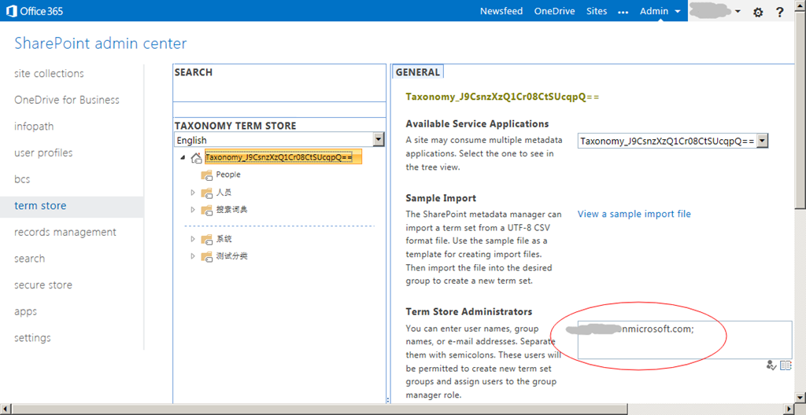Select the GENERAL tab

[418, 72]
